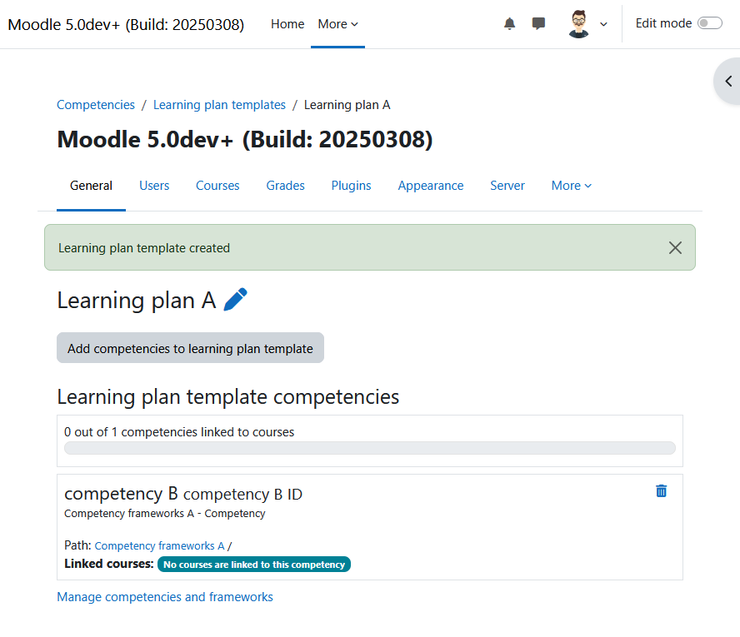
Task: Click the No courses linked badge
Action: point(254,565)
